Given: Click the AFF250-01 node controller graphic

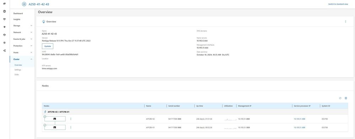Looking at the screenshot, I should pyautogui.click(x=55, y=127).
